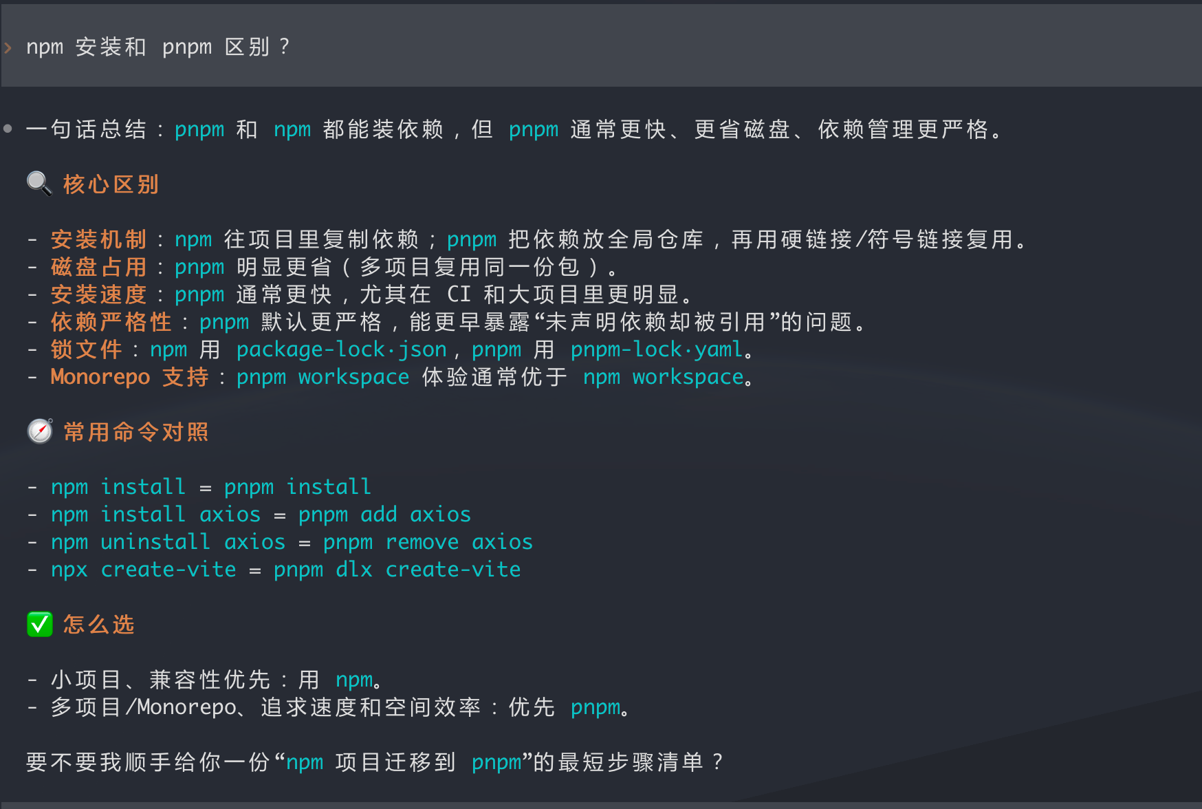Click the 常用命令对照 heading
The width and height of the screenshot is (1202, 809).
coord(135,432)
